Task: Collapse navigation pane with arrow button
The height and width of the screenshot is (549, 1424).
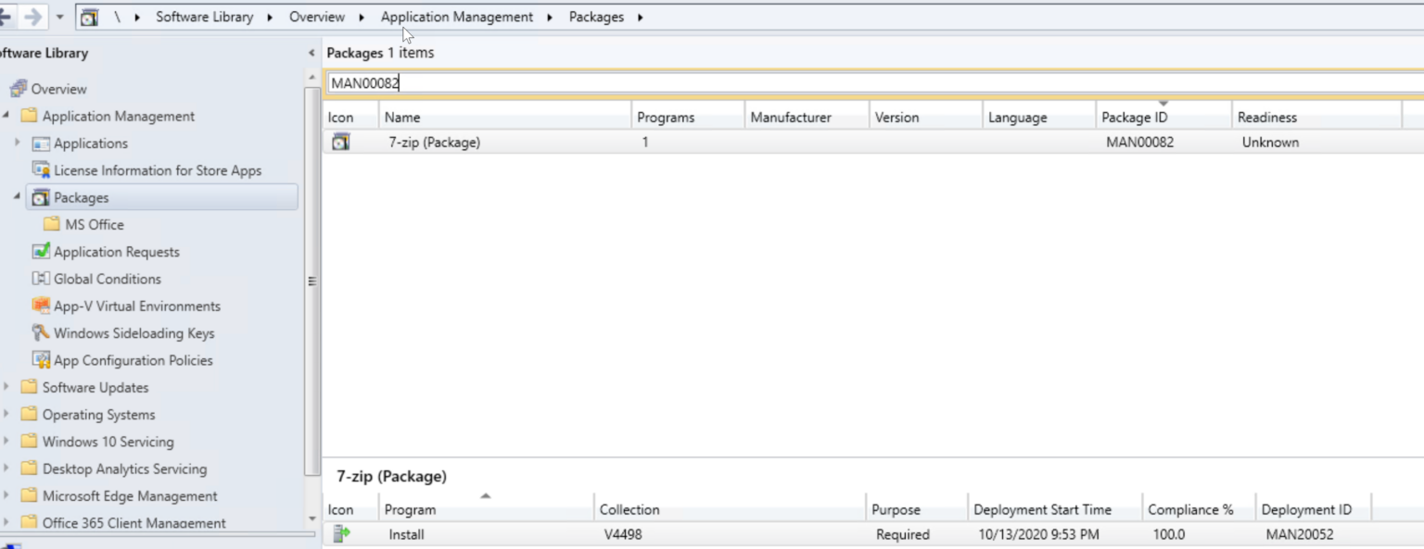Action: tap(311, 53)
